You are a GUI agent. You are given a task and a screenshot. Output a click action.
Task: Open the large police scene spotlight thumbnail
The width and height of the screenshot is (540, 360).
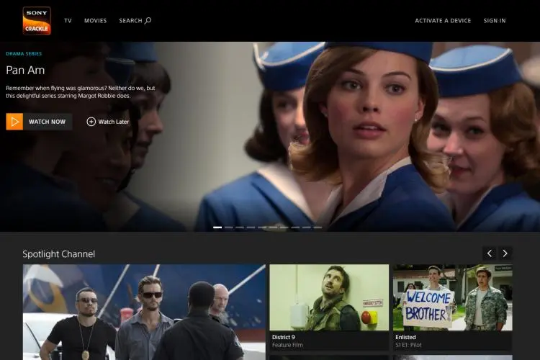point(144,312)
